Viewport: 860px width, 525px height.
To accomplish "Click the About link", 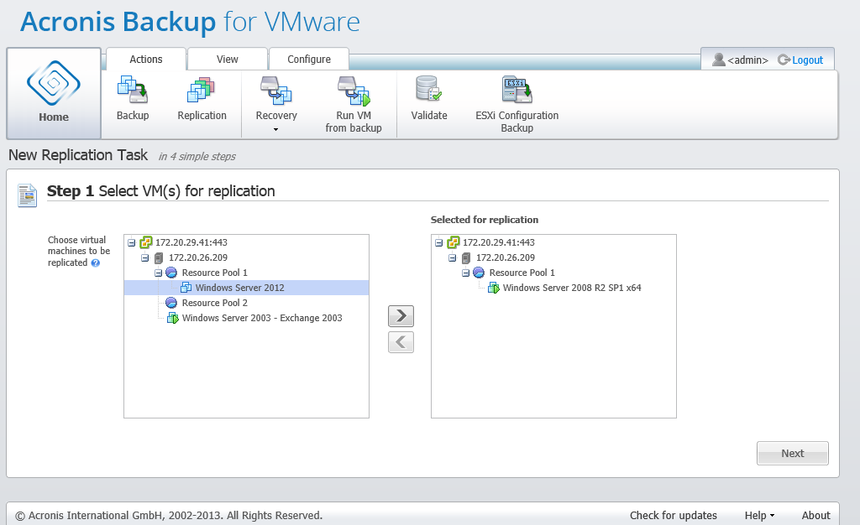I will [x=815, y=515].
